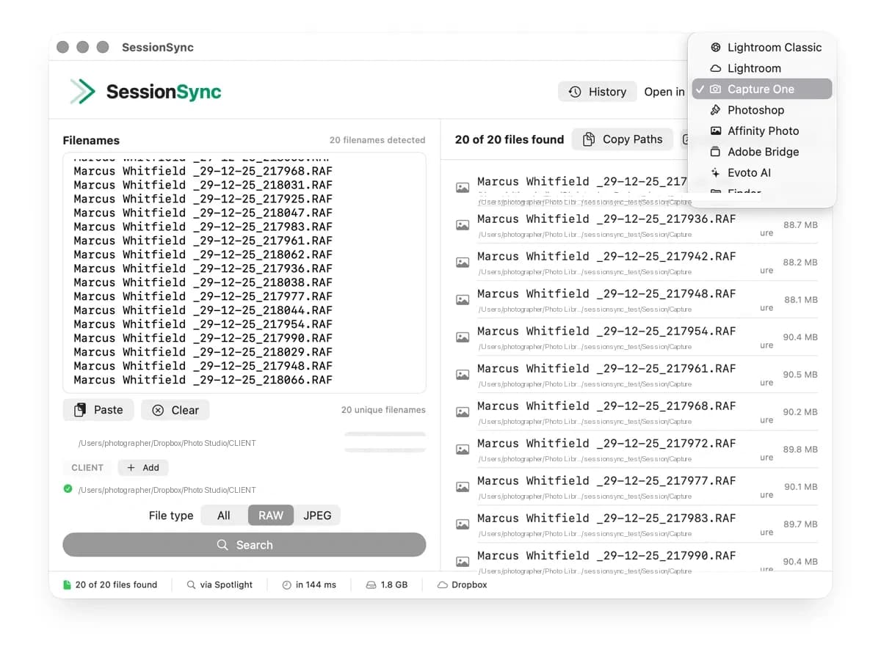Image resolution: width=881 pixels, height=663 pixels.
Task: Open the History panel clock icon
Action: [574, 91]
